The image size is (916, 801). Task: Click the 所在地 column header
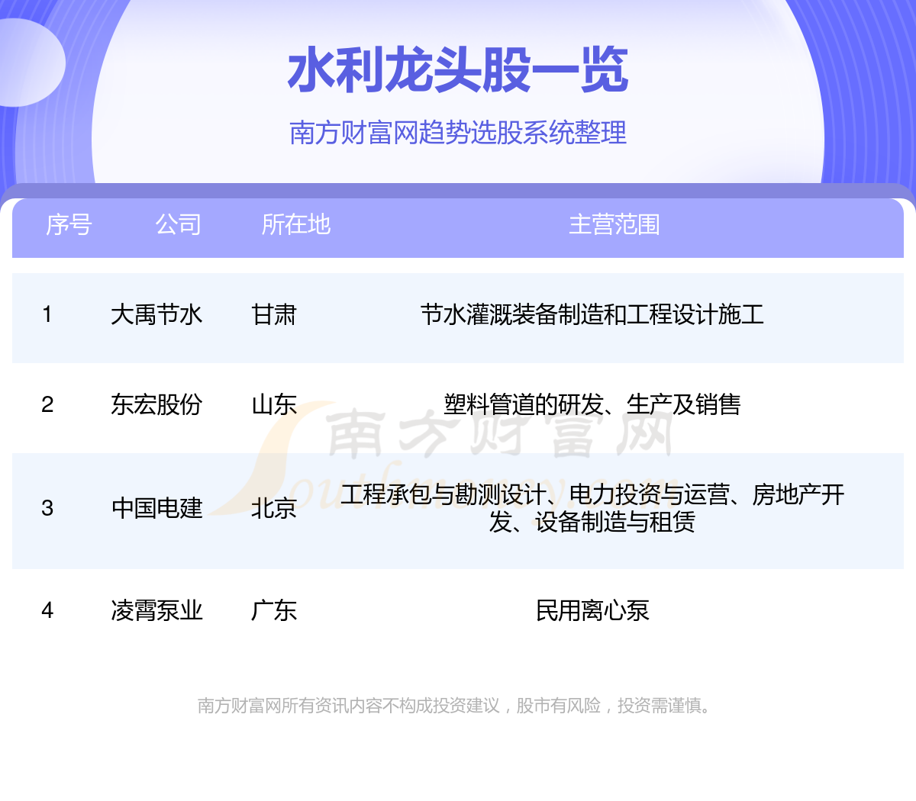coord(296,224)
